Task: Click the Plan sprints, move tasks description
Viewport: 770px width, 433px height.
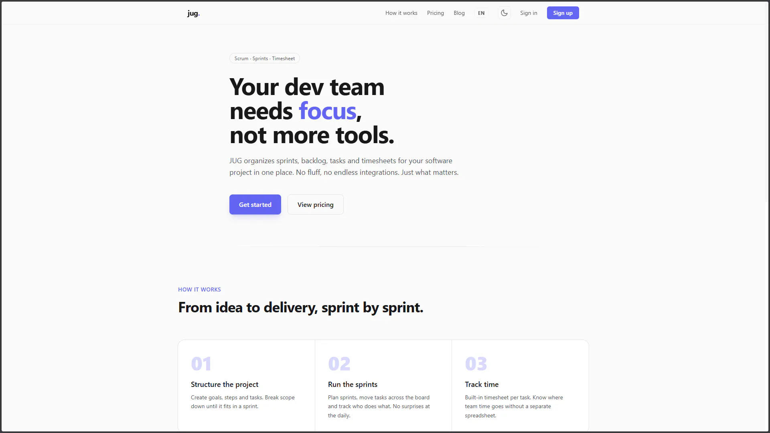Action: [x=379, y=406]
